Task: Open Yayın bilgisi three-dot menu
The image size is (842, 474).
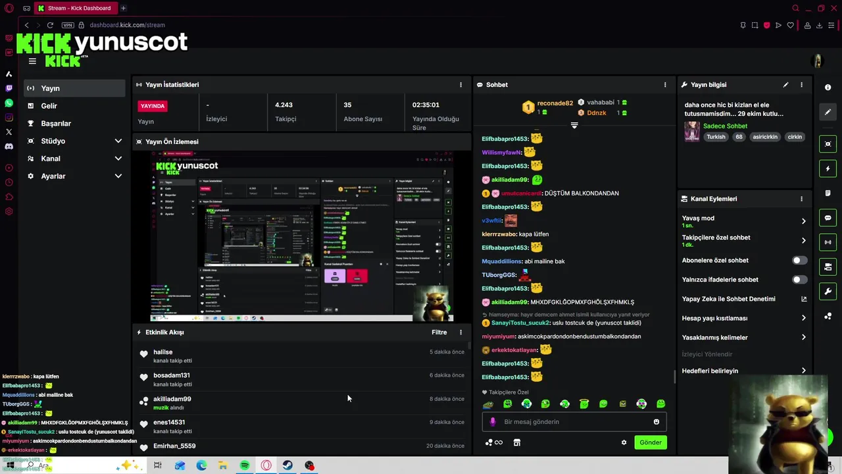Action: 801,85
